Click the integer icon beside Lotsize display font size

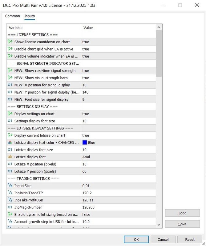[10, 150]
